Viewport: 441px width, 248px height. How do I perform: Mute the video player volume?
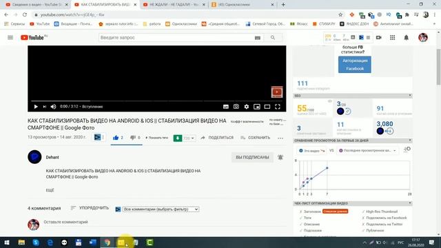point(53,107)
